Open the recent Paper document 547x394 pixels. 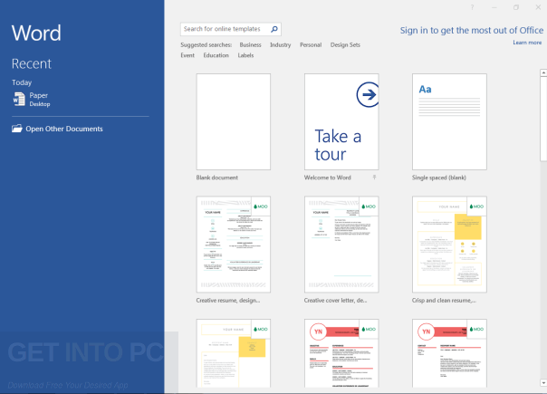(32, 99)
